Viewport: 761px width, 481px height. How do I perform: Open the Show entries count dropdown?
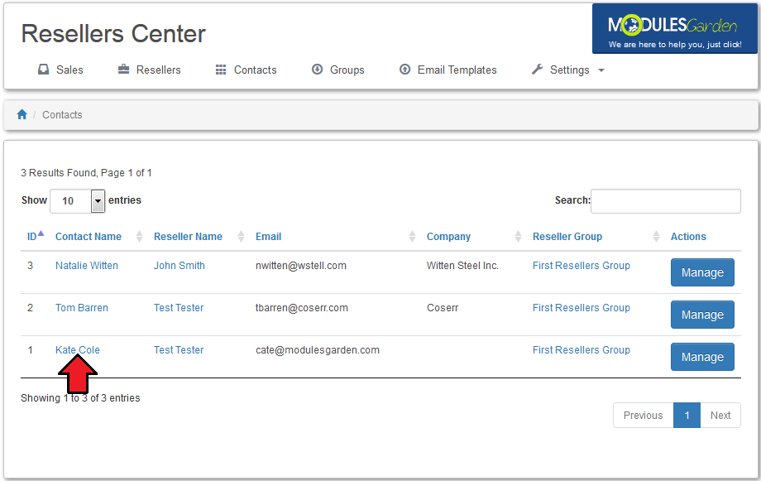(x=78, y=200)
